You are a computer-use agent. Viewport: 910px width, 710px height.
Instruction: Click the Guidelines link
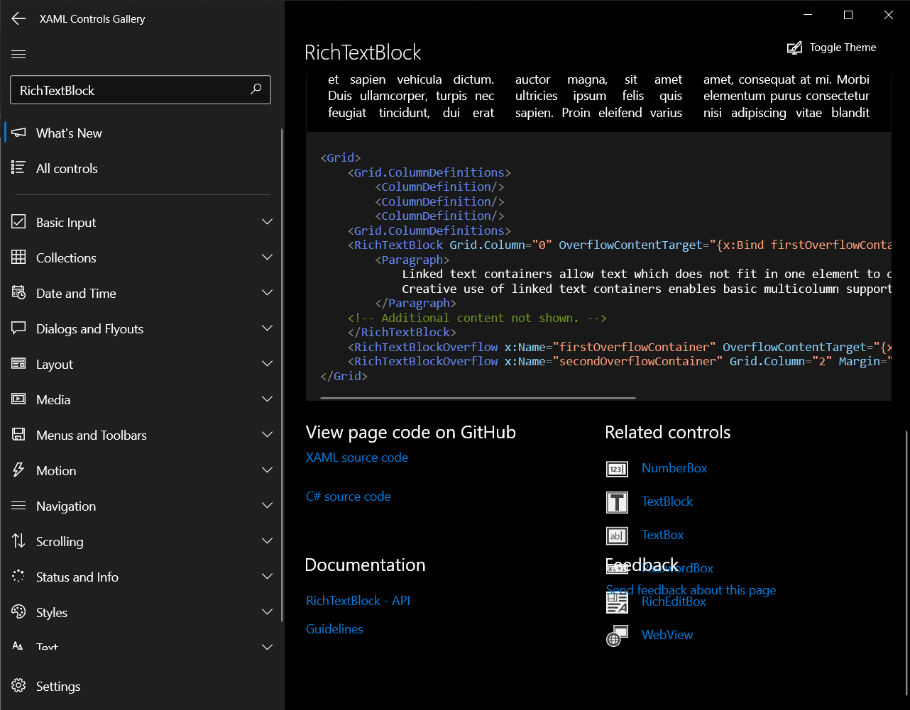click(334, 628)
